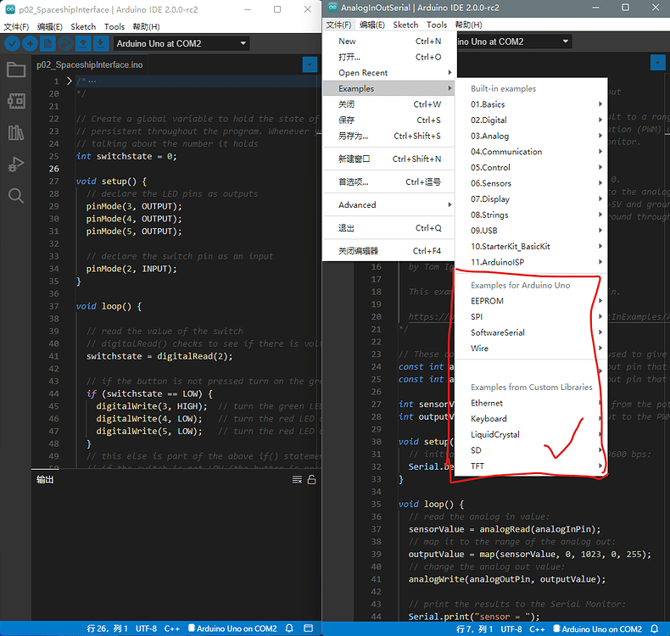Screen dimensions: 670x636
Task: Open the Boards Manager sidebar icon
Action: click(15, 101)
